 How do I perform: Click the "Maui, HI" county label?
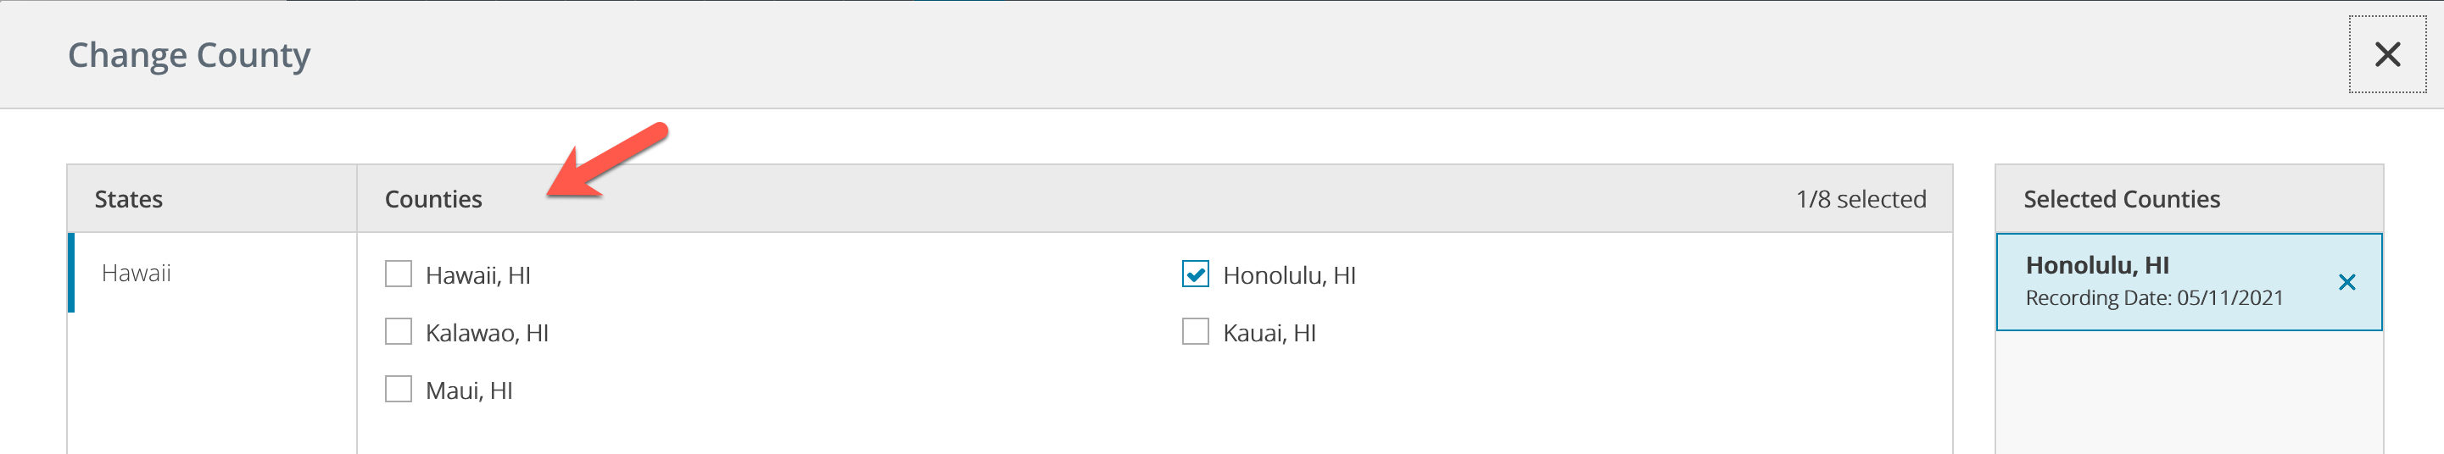point(469,390)
